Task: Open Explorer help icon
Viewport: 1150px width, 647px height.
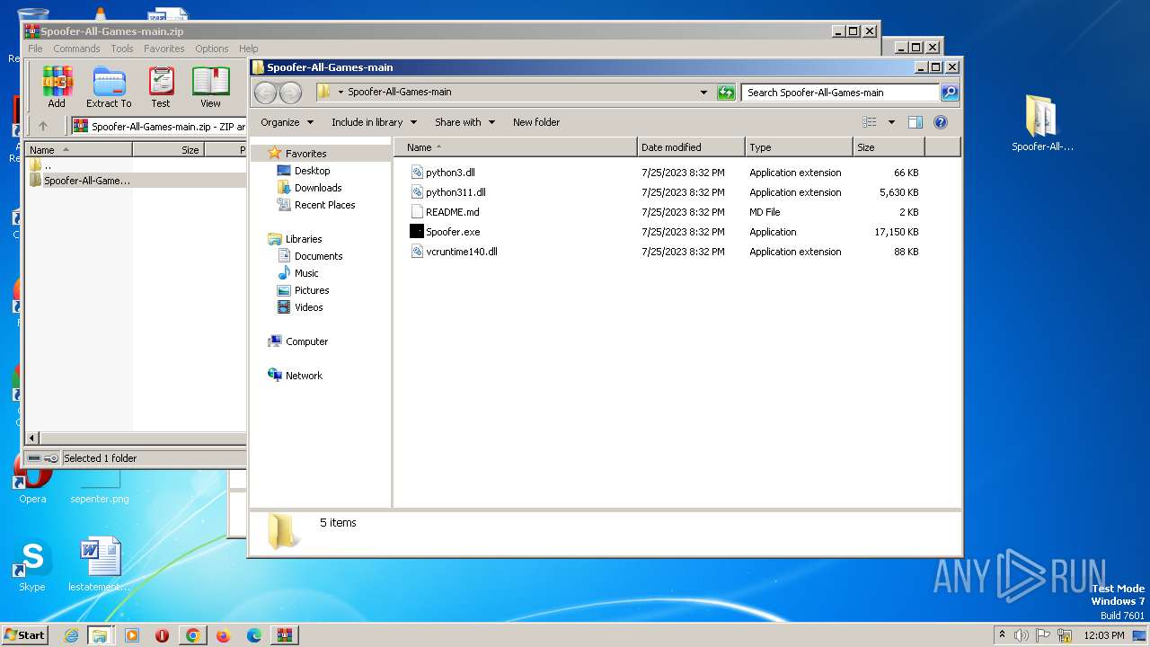Action: (941, 122)
